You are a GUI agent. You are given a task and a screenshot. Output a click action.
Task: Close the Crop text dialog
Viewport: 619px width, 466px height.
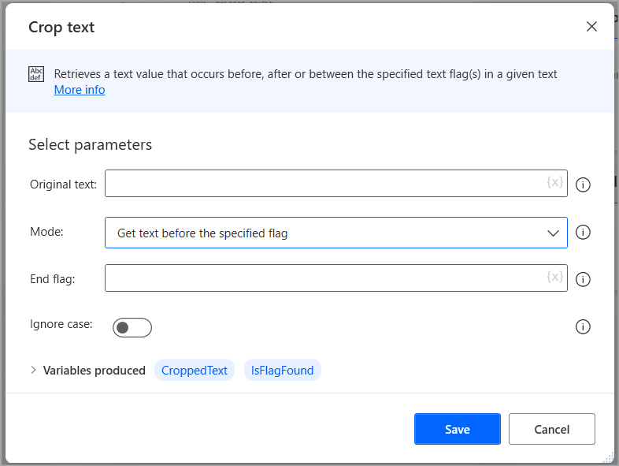click(591, 27)
